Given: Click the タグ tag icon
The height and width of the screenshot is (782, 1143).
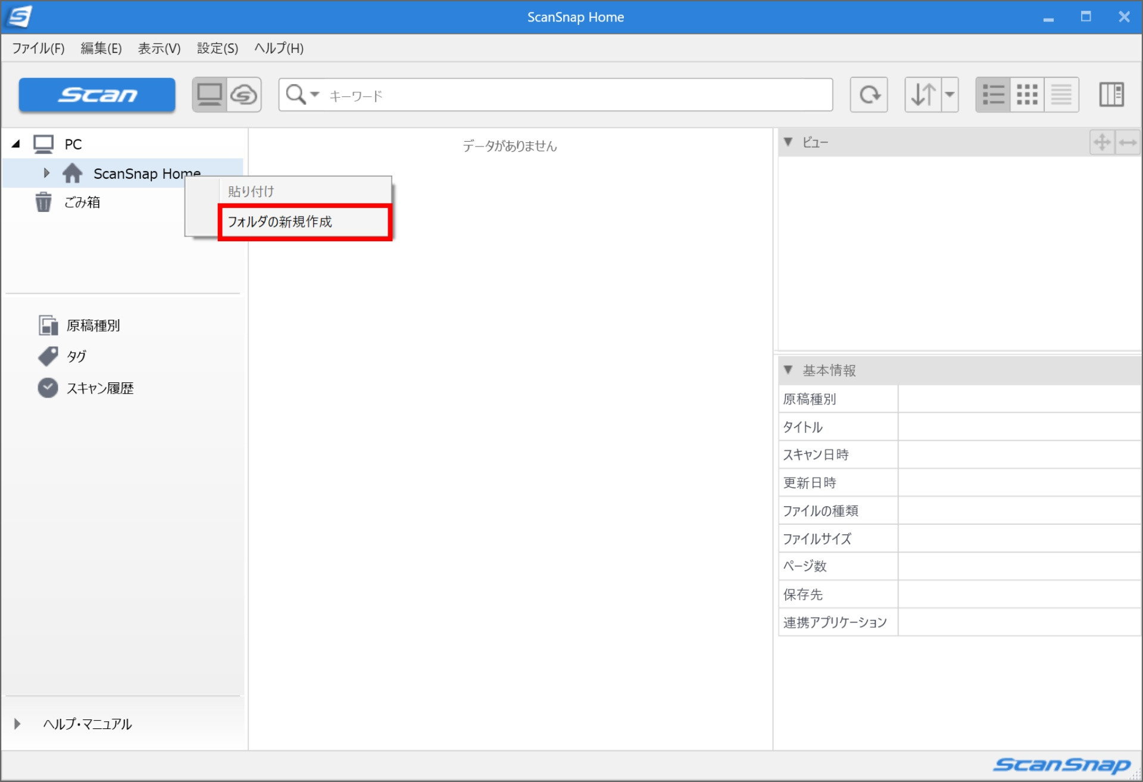Looking at the screenshot, I should coord(48,356).
